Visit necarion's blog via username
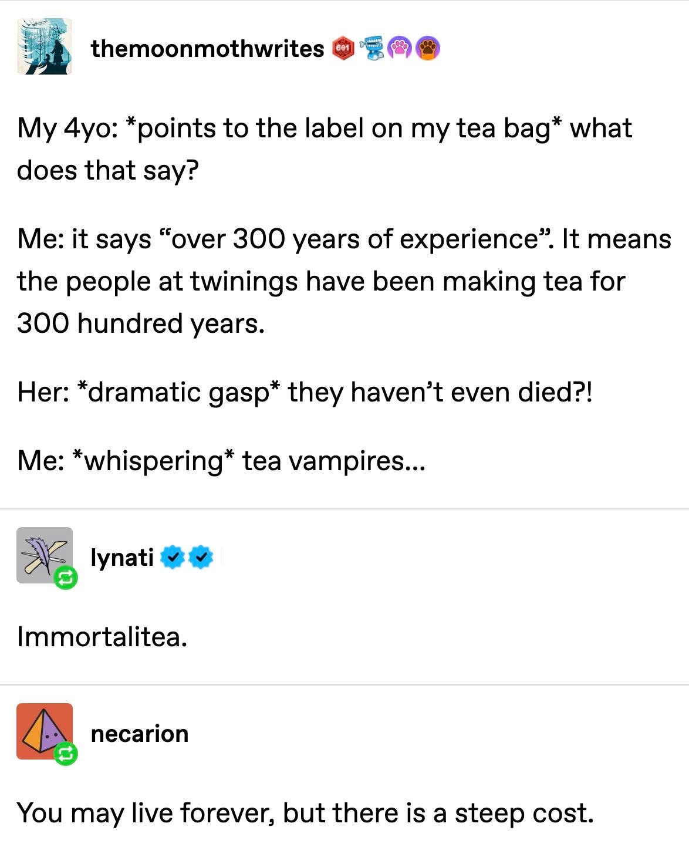Screen dimensions: 689x864 coord(140,734)
